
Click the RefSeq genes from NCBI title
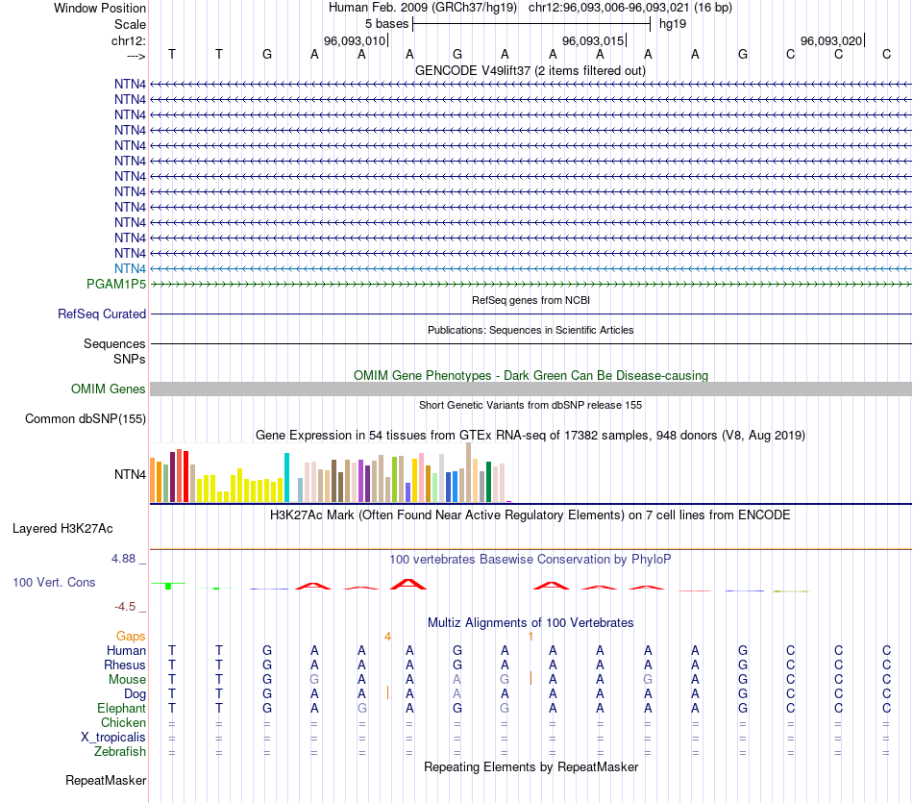pos(531,300)
